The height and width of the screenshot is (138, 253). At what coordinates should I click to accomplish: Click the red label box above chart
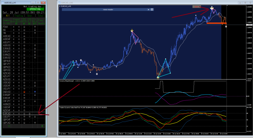pyautogui.click(x=196, y=6)
